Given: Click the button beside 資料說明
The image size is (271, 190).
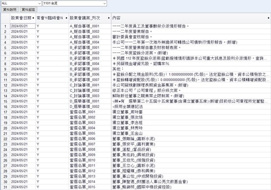Looking at the screenshot, I should [28, 9].
